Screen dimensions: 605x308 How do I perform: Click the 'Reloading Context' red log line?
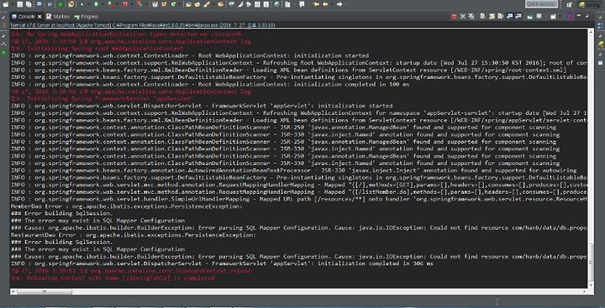click(x=113, y=278)
